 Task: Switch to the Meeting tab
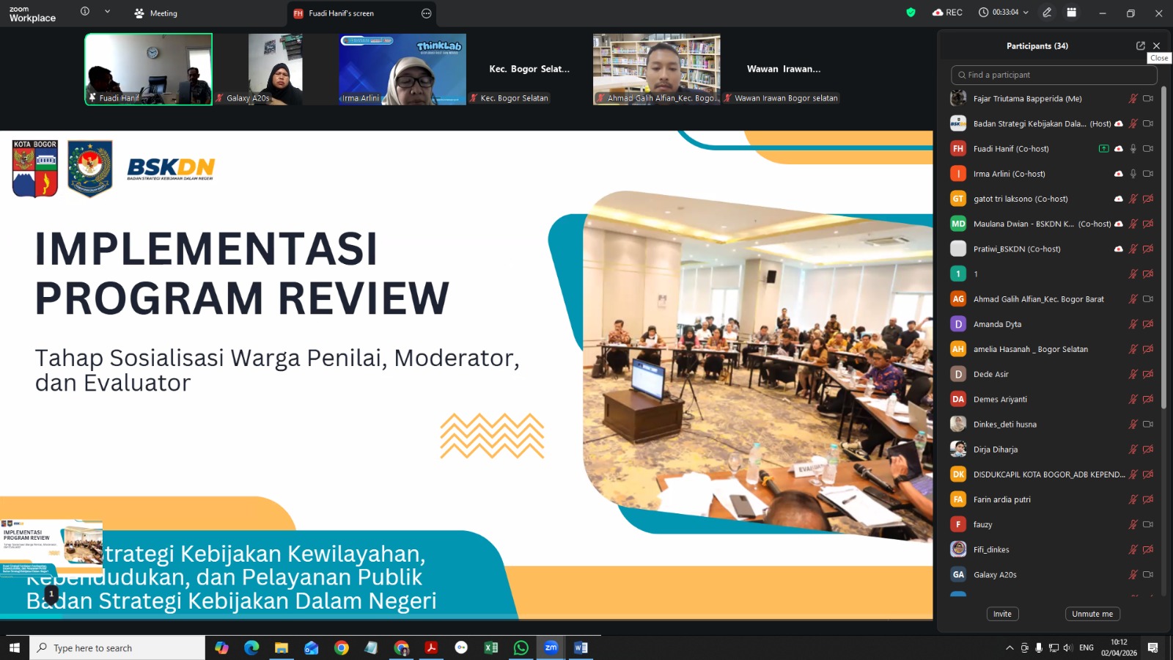click(156, 13)
